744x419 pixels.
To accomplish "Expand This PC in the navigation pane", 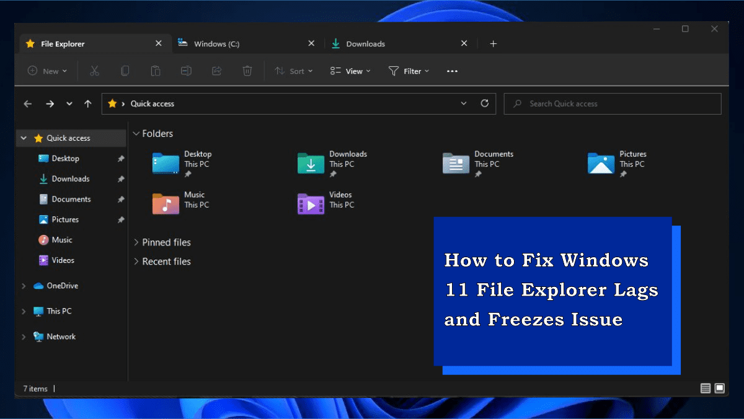I will (22, 311).
